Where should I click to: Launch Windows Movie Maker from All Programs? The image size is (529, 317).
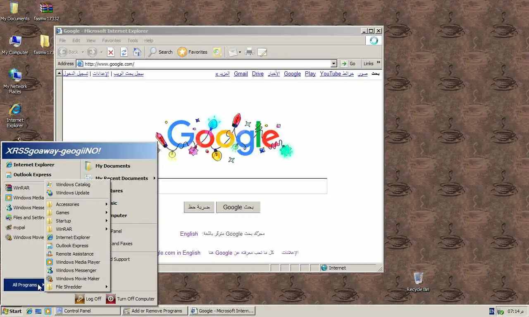pyautogui.click(x=77, y=279)
